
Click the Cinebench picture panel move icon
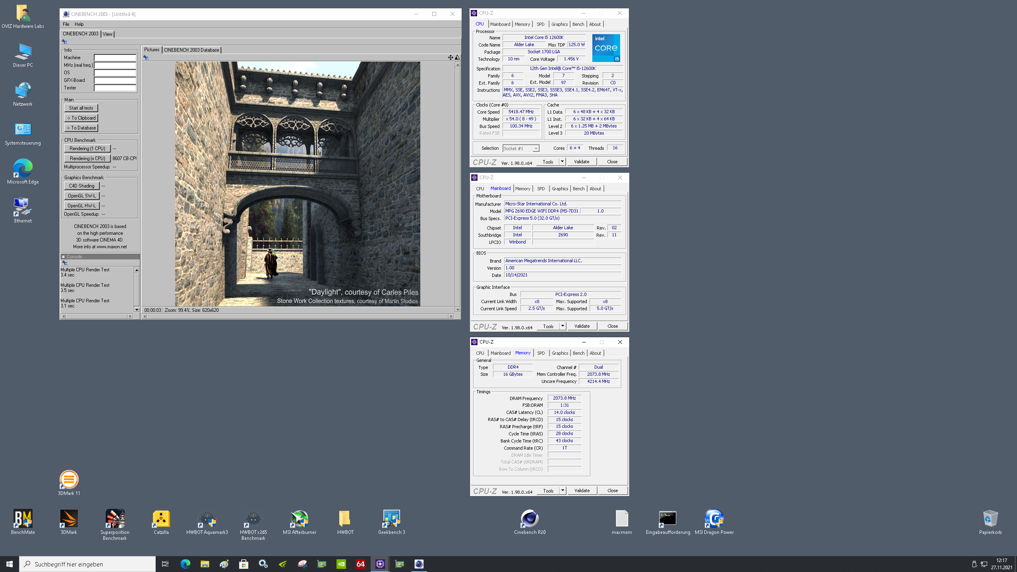(450, 58)
